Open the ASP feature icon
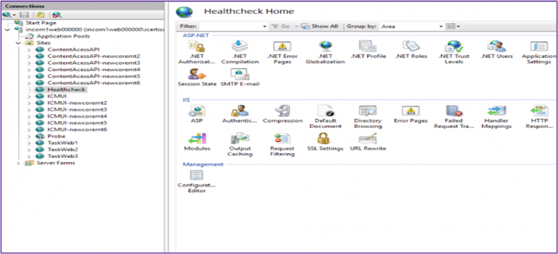Screen dimensions: 558x254 click(197, 114)
